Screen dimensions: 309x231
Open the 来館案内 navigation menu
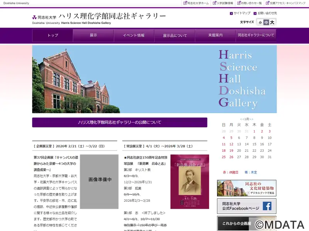pos(215,35)
